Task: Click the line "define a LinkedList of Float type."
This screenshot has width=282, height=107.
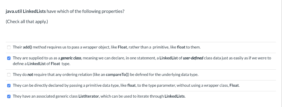Action: click(x=42, y=64)
